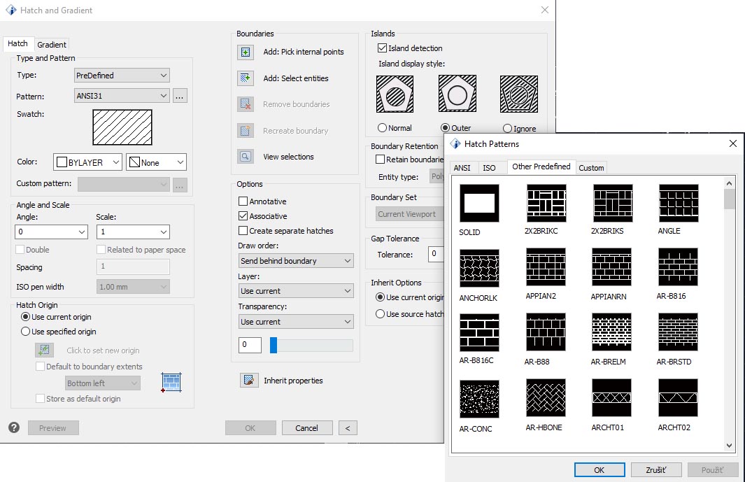
Task: Use the Inherit properties tool
Action: coord(249,381)
